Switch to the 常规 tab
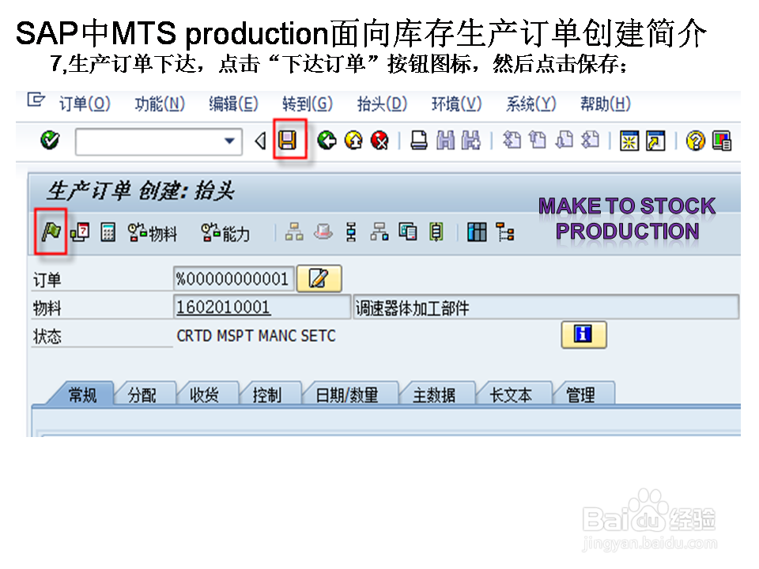759x569 pixels. click(x=83, y=395)
